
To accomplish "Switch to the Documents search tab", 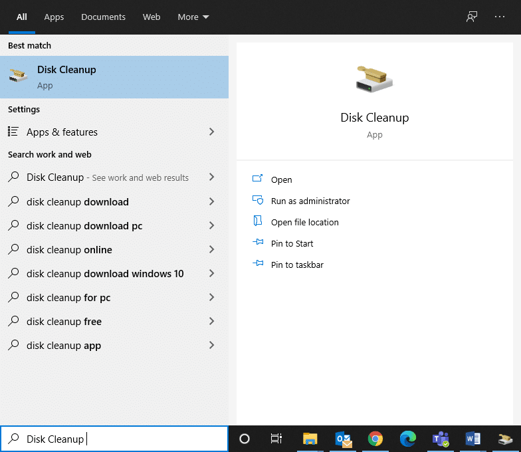I will click(x=103, y=17).
